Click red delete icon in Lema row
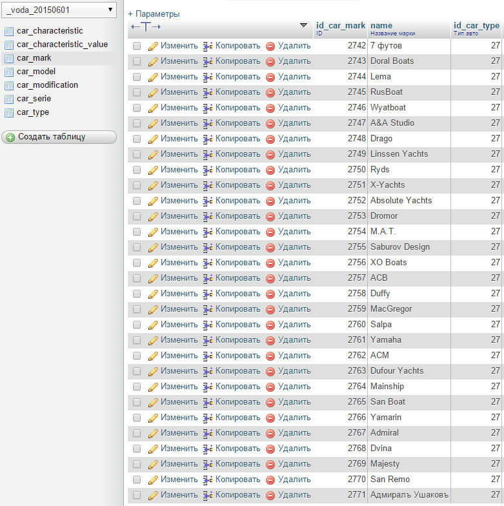The height and width of the screenshot is (506, 504). tap(270, 77)
